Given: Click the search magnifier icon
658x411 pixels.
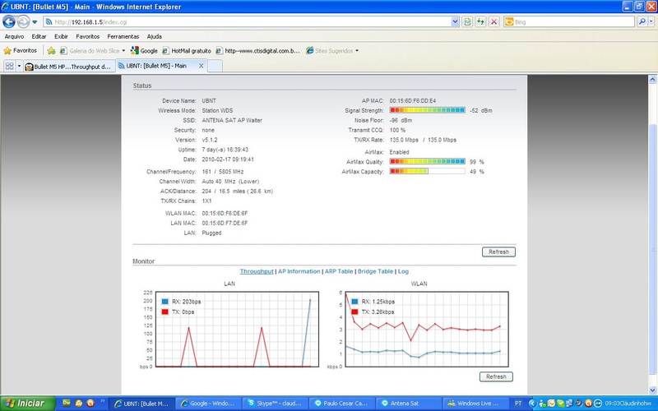Looking at the screenshot, I should (642, 22).
